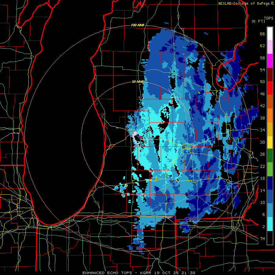Click the magenta 58 legend swatch
The image size is (275, 275).
pos(270,61)
